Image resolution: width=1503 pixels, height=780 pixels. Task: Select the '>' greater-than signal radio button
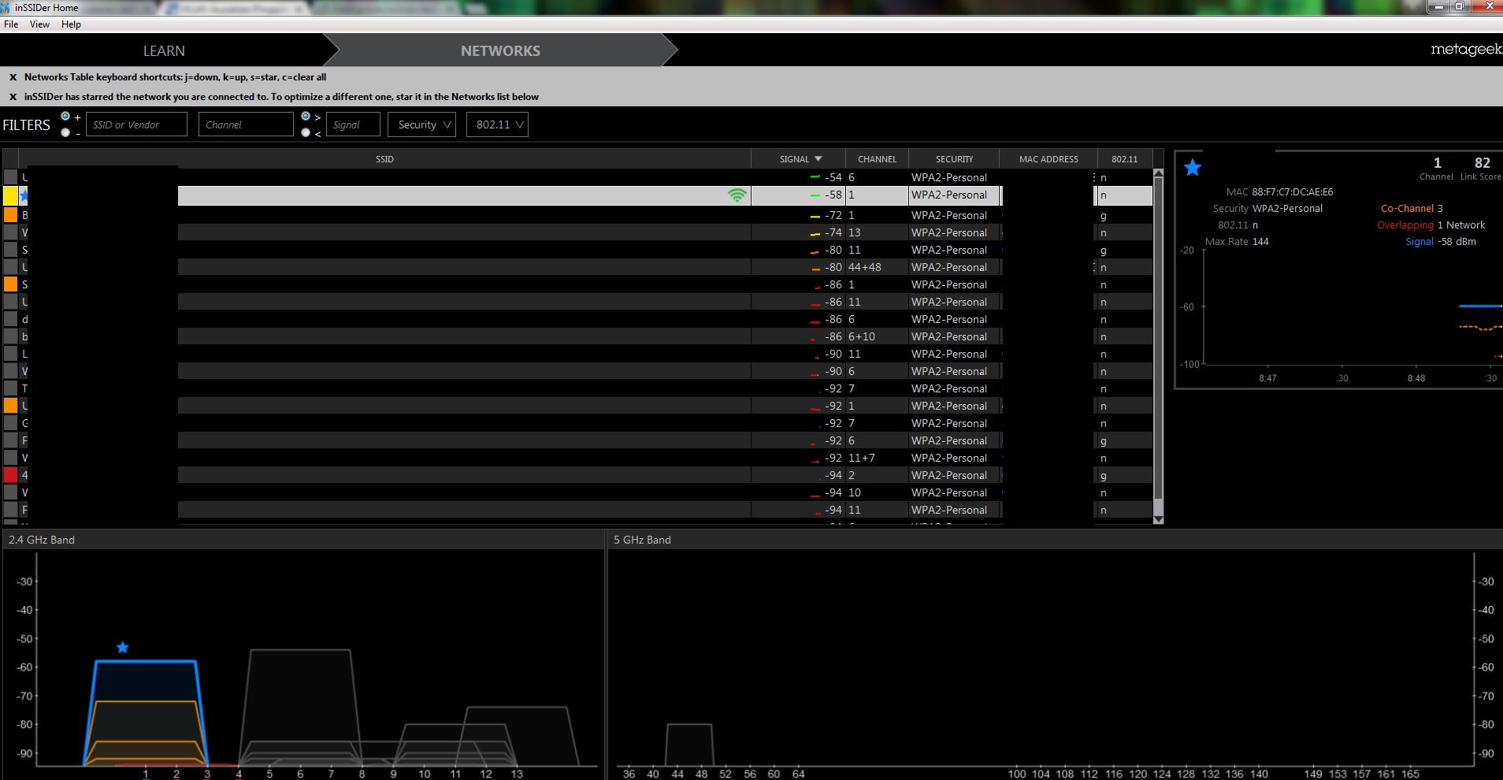pyautogui.click(x=306, y=117)
